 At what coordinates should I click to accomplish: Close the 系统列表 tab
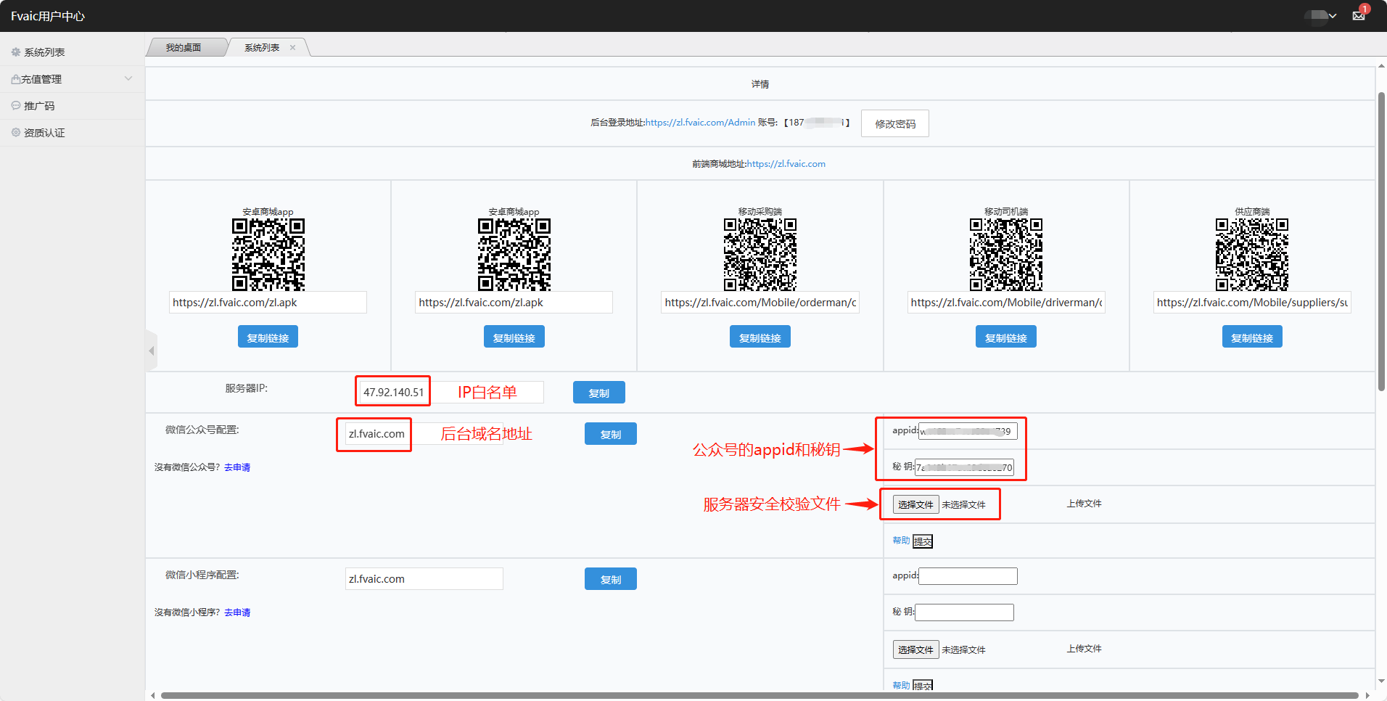click(x=293, y=48)
